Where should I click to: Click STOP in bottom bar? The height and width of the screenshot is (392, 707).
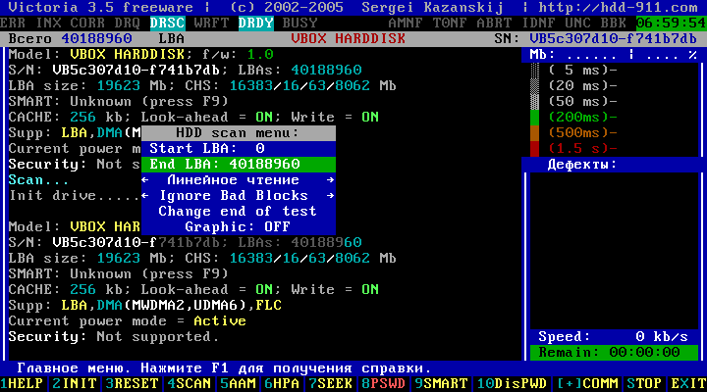pos(644,384)
